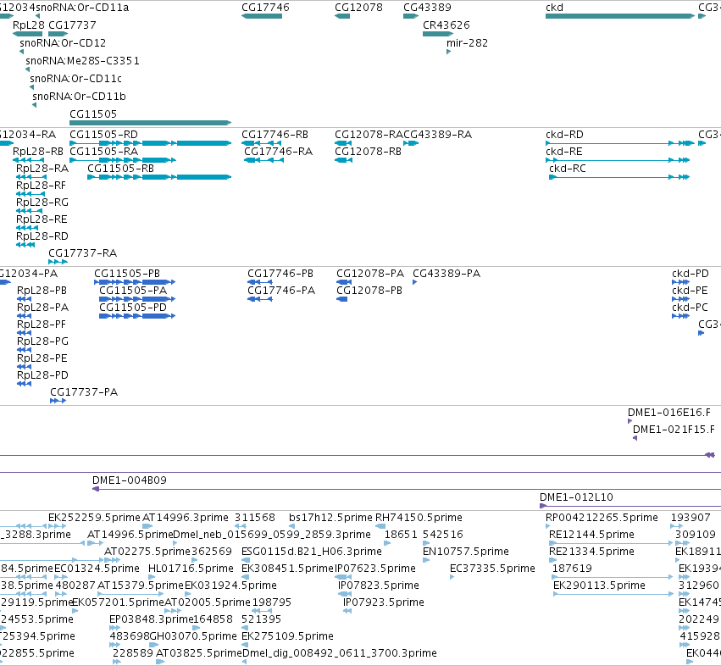Click EST RE12144.5prime label
The height and width of the screenshot is (666, 721).
[x=591, y=535]
